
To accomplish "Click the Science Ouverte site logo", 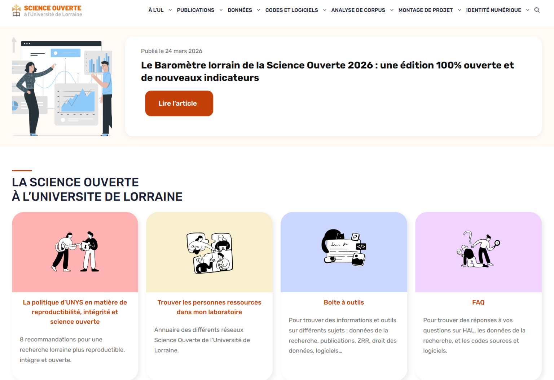I will click(47, 11).
